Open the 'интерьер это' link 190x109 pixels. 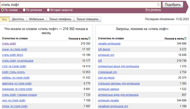pyautogui.click(x=106, y=55)
